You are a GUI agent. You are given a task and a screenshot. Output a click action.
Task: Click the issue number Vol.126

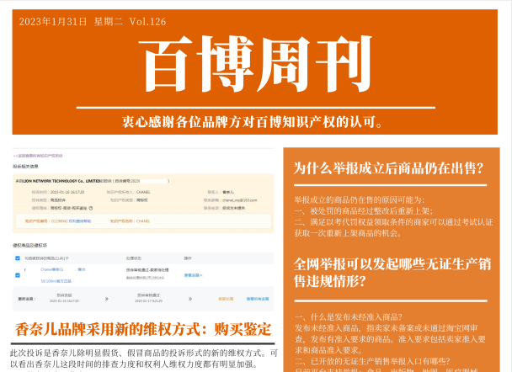click(x=147, y=22)
